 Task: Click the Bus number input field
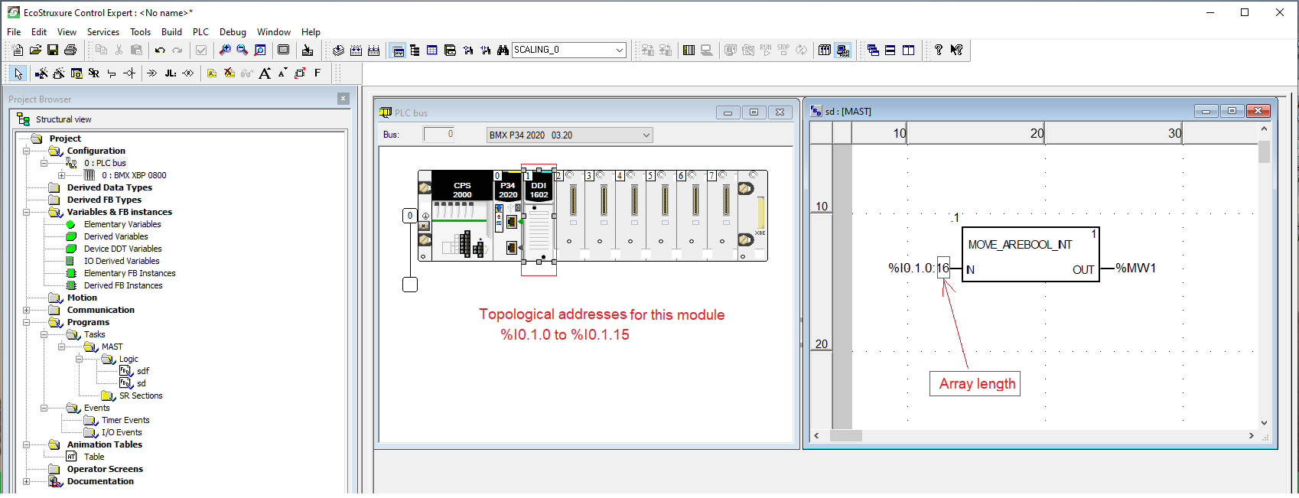[439, 135]
